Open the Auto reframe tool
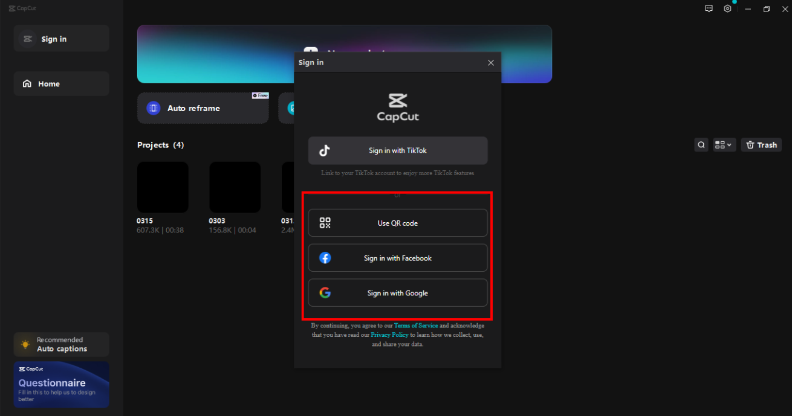792x416 pixels. click(x=203, y=108)
